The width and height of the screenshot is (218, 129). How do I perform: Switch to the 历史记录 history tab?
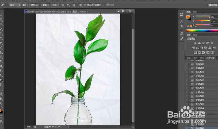[210, 58]
